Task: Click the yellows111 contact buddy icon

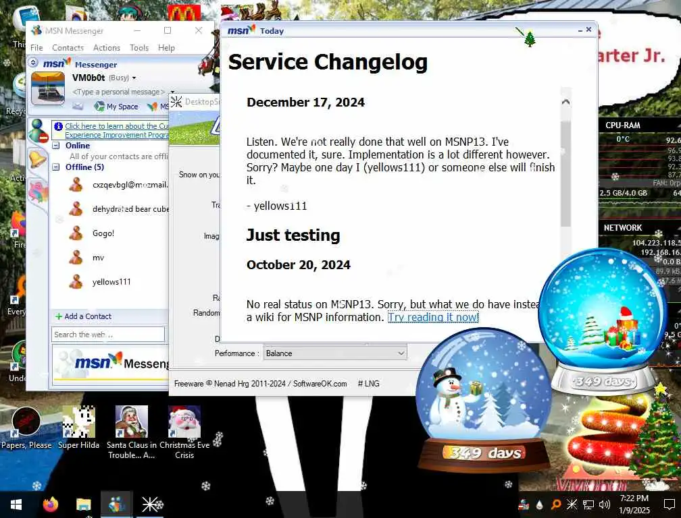Action: point(76,282)
